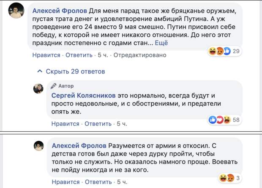Click the pencil 'Автор' badge icon

54,86
